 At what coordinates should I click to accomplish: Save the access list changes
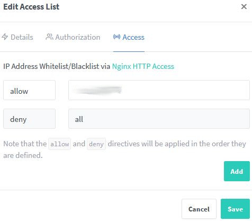coord(235,209)
